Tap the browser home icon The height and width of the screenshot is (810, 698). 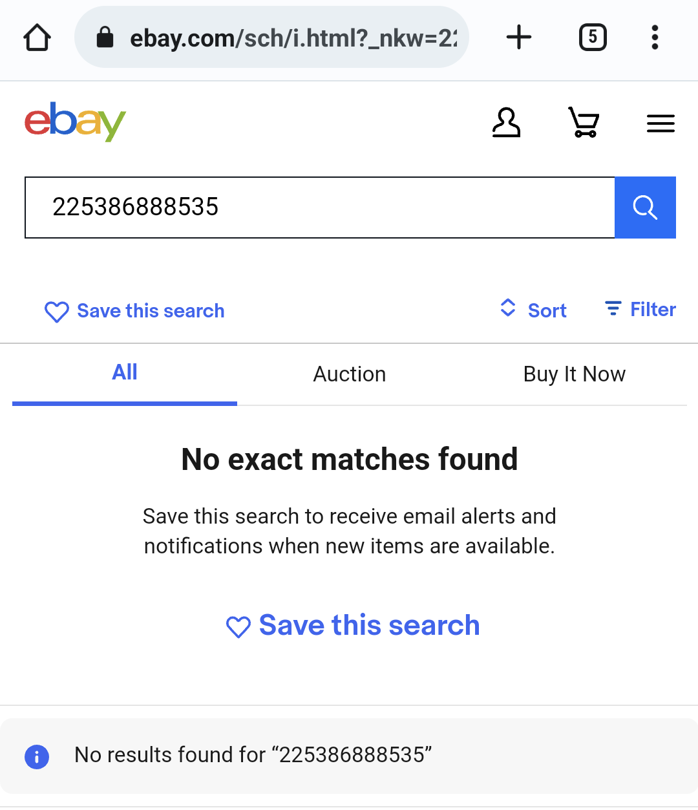click(x=37, y=37)
